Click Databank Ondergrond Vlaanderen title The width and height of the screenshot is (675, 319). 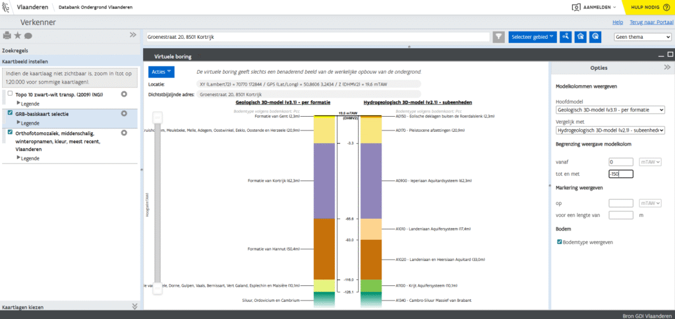pos(96,8)
